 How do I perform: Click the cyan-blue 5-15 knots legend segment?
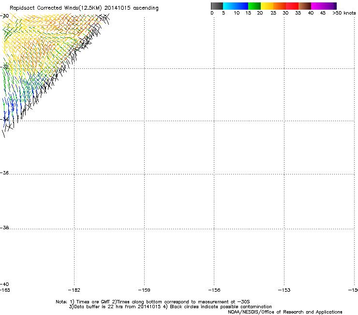click(x=236, y=6)
